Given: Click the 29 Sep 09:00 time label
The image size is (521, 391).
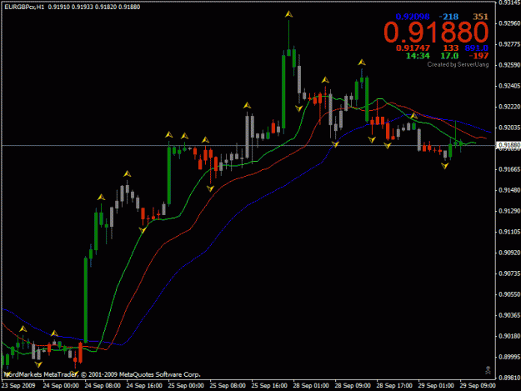Looking at the screenshot, I should click(x=478, y=386).
